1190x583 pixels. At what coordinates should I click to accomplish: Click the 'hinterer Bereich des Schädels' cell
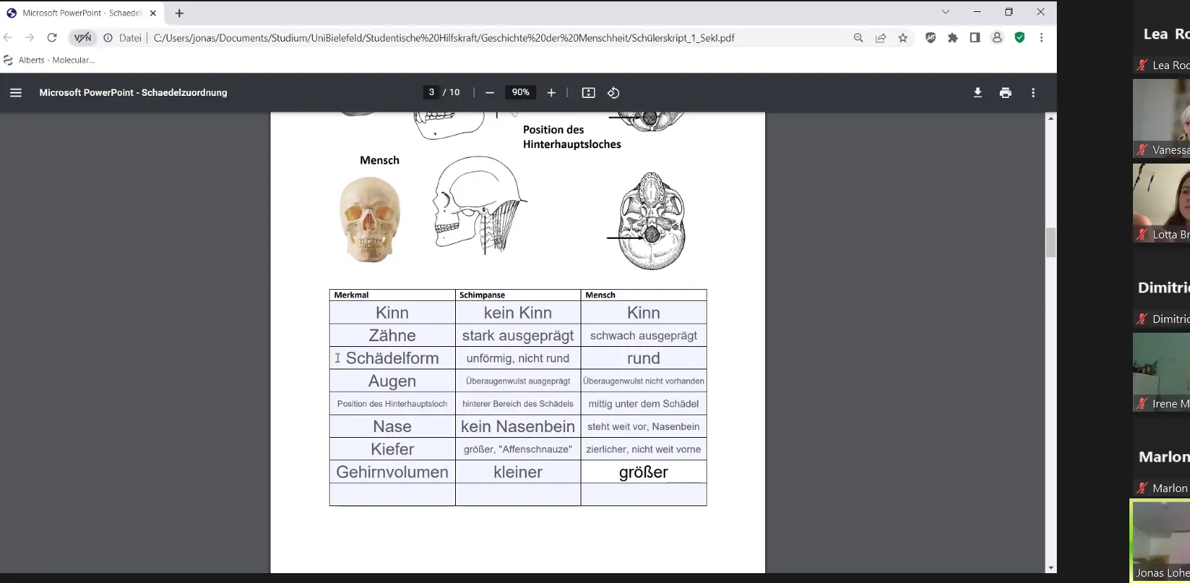click(x=518, y=403)
